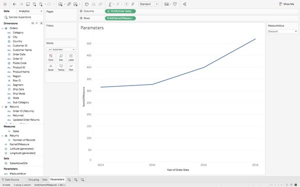The image size is (300, 187).
Task: Click the Duplicate Sheet toolbar icon
Action: point(69,4)
